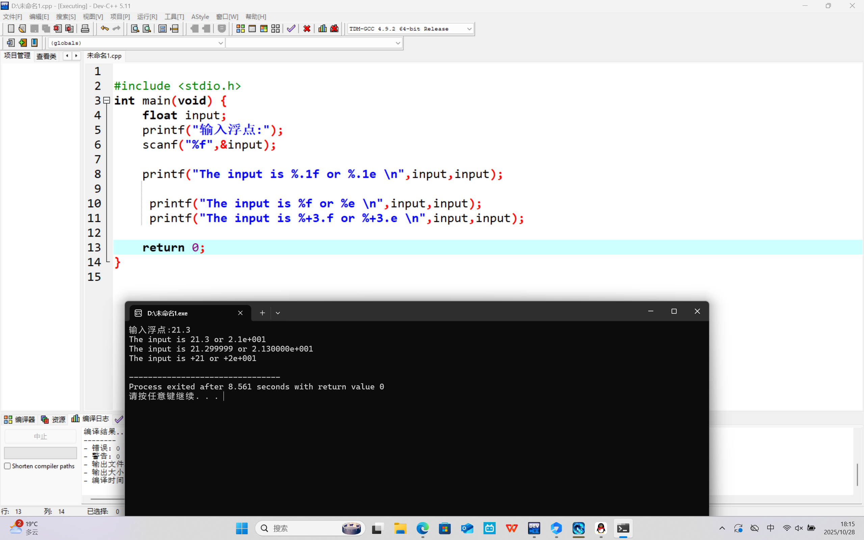Switch to the 查看类 tab
The height and width of the screenshot is (540, 864).
46,56
